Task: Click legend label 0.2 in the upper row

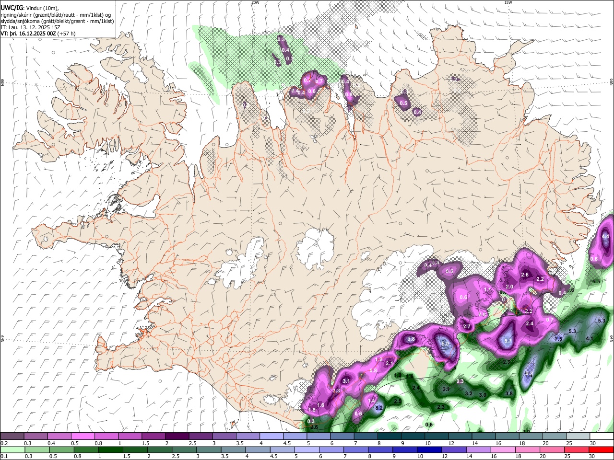Action: pos(4,443)
